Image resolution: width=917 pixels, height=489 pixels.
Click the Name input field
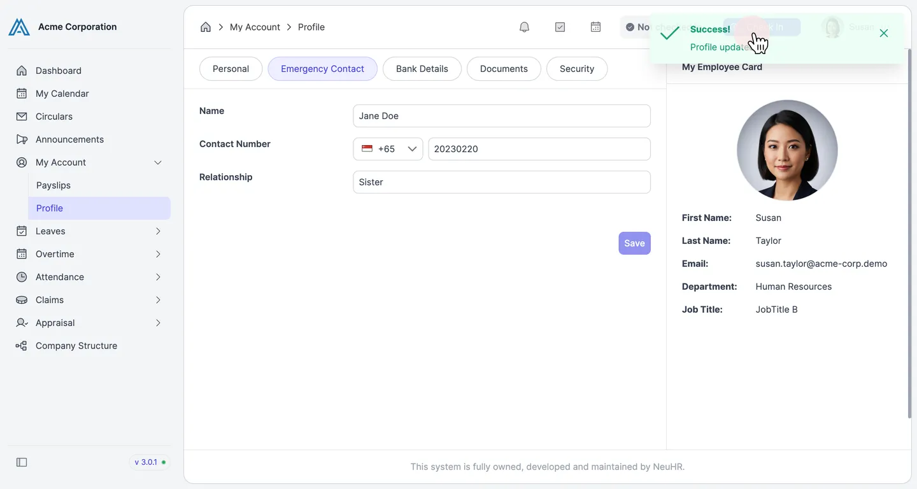pos(502,116)
